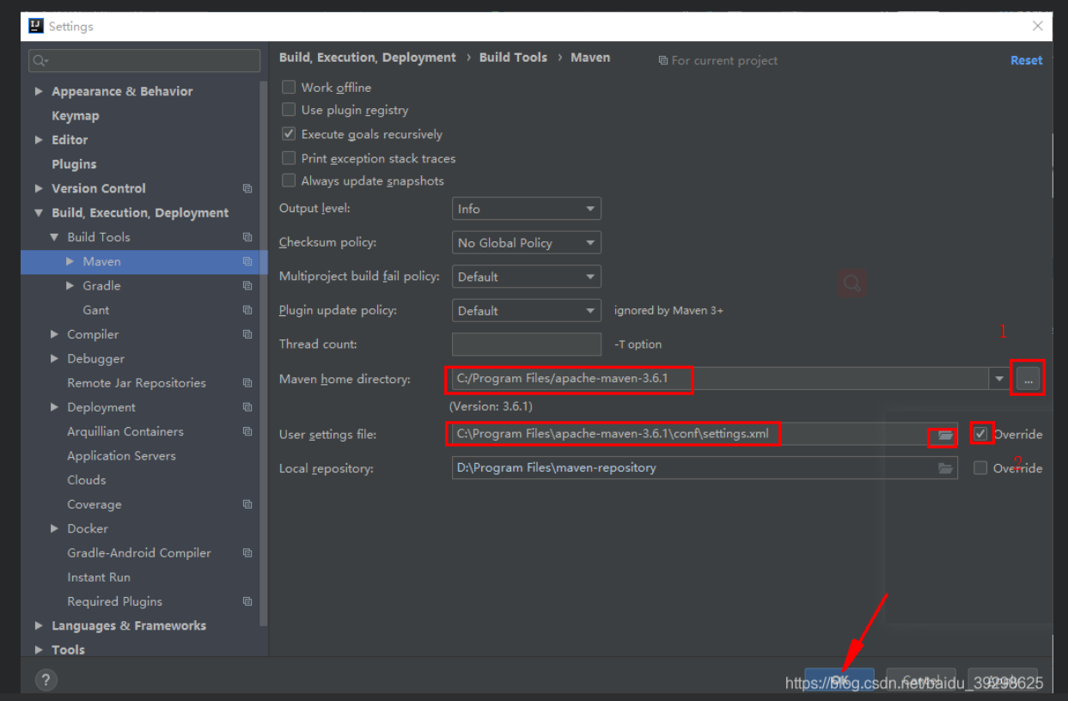Click project-level icon beside Coverage

point(247,504)
